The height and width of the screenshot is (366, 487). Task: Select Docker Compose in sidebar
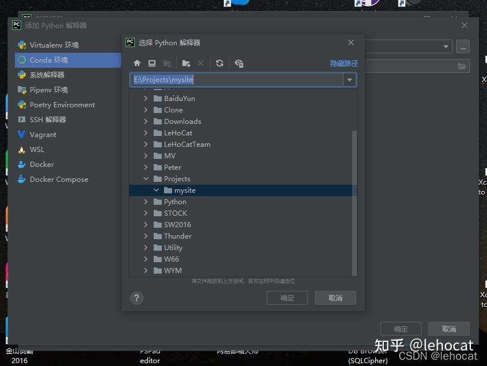click(x=68, y=180)
